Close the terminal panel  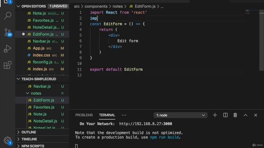(x=256, y=115)
